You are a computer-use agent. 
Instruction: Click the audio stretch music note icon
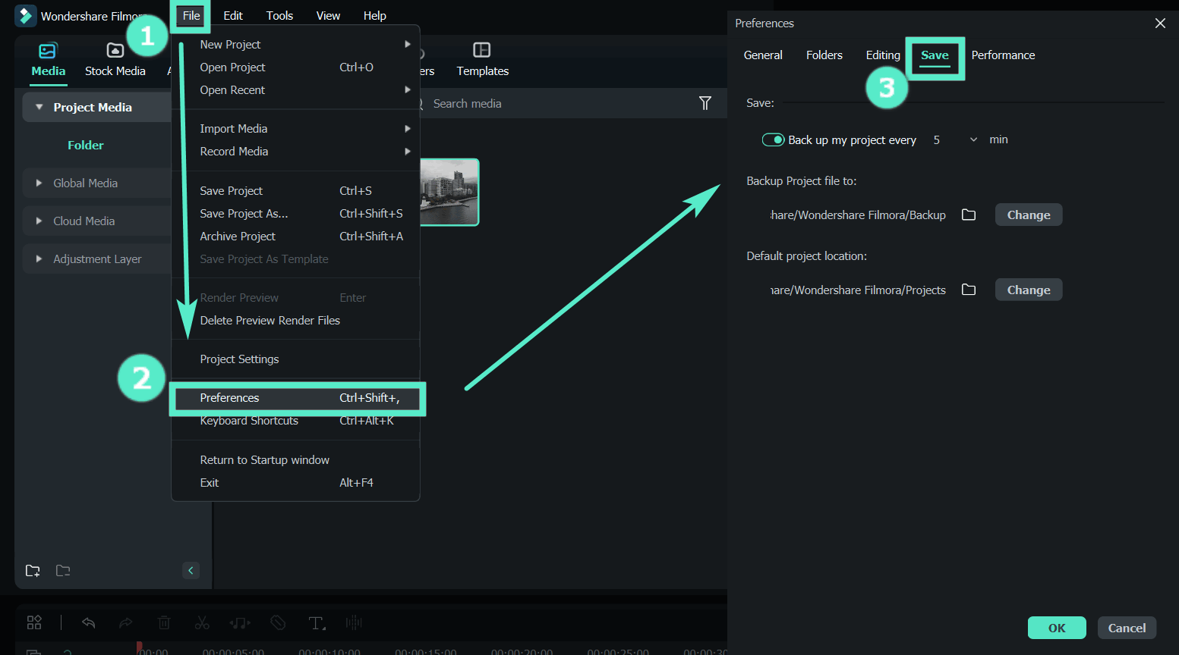pyautogui.click(x=240, y=622)
